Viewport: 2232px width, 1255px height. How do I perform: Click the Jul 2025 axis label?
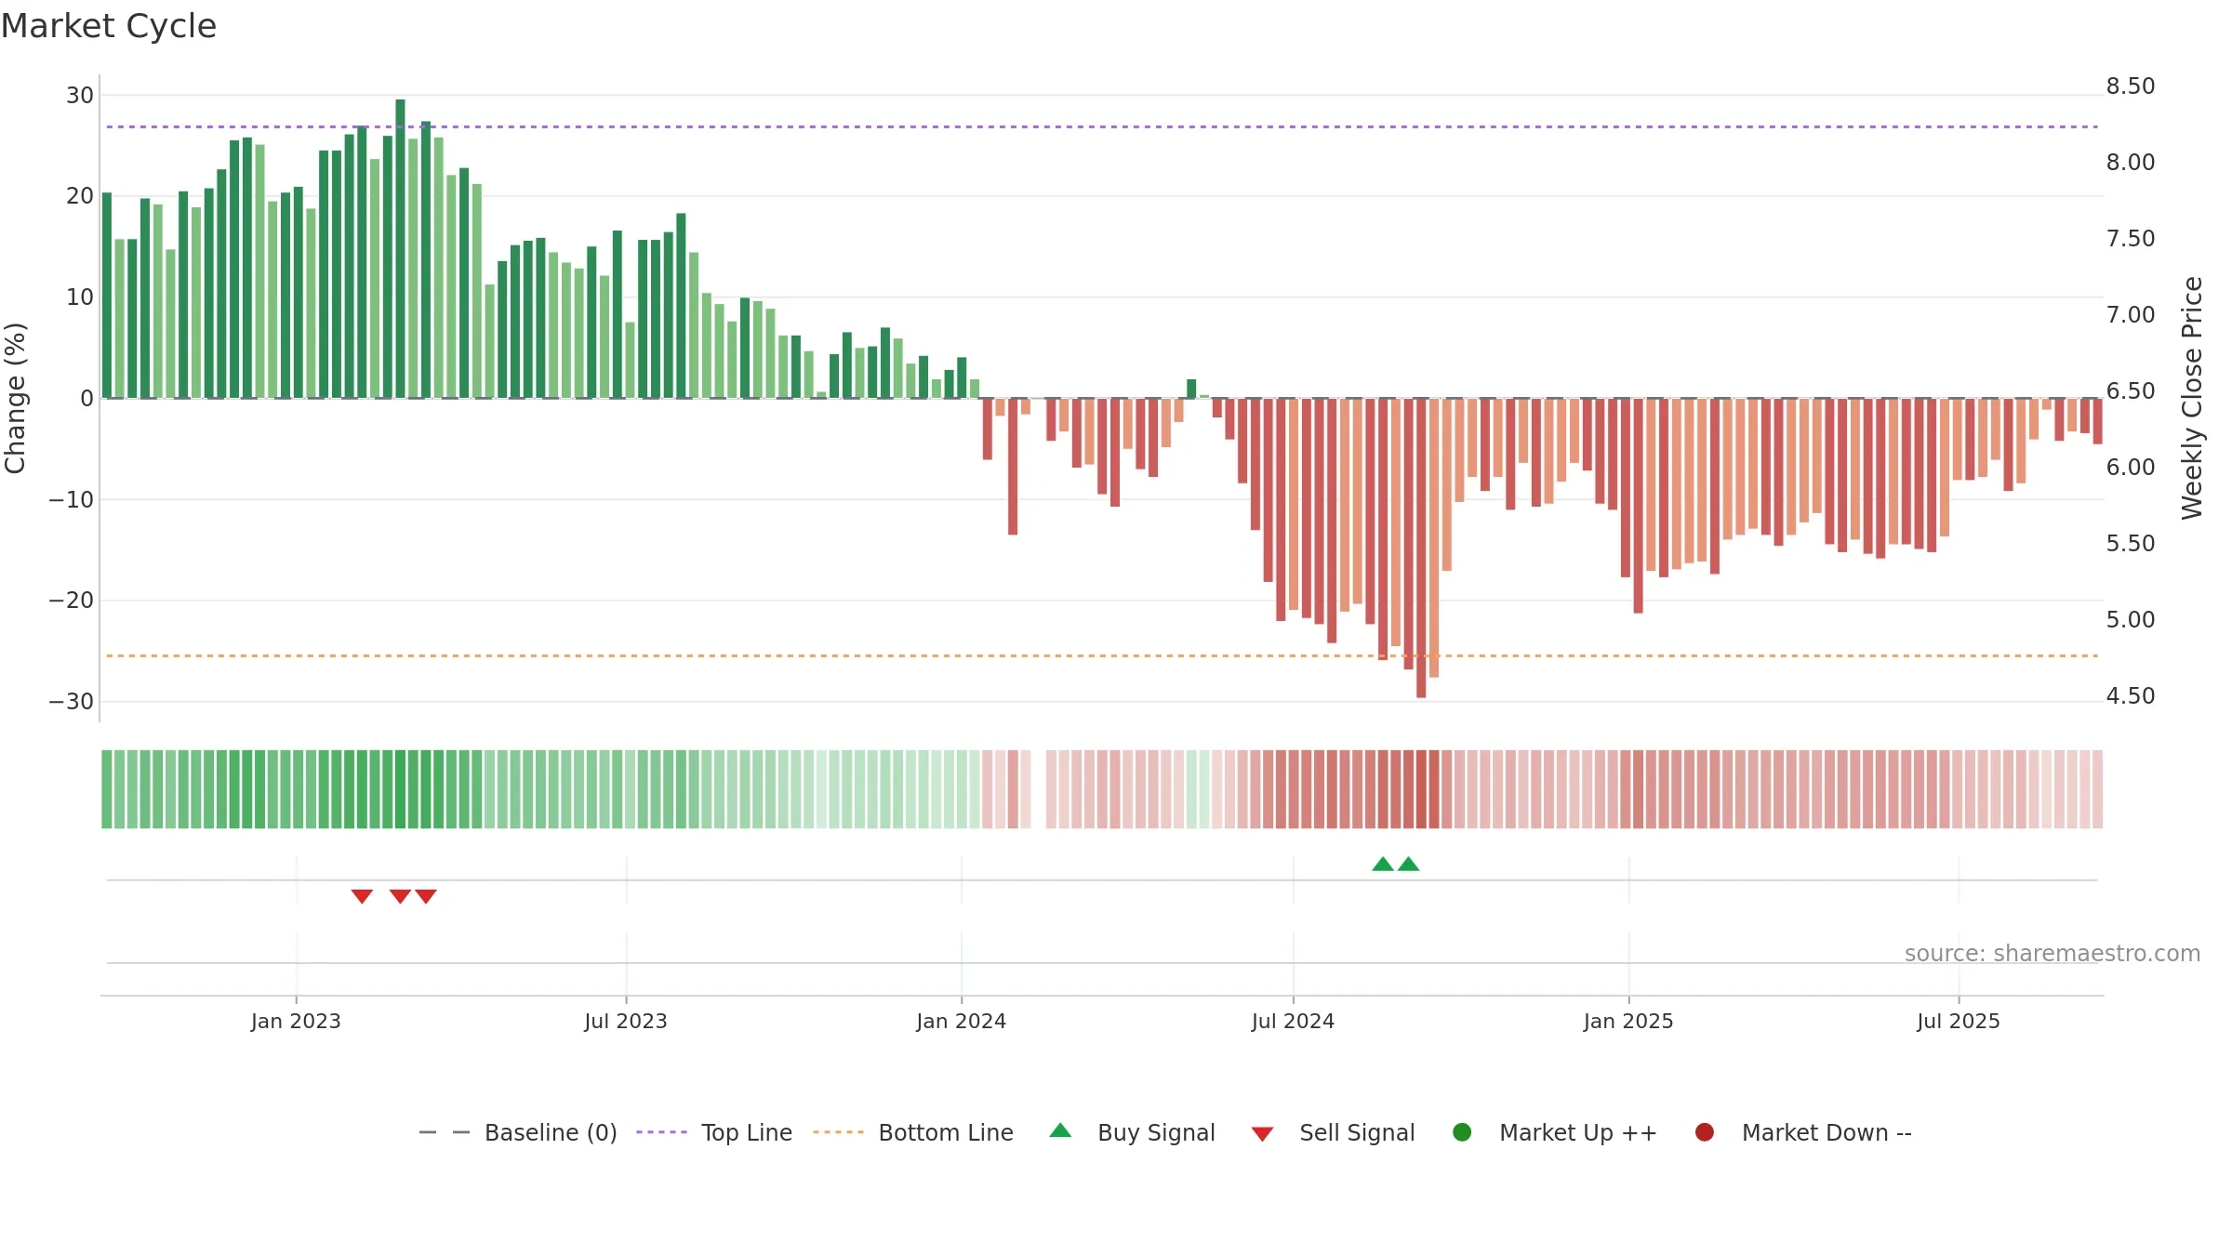click(1959, 1021)
